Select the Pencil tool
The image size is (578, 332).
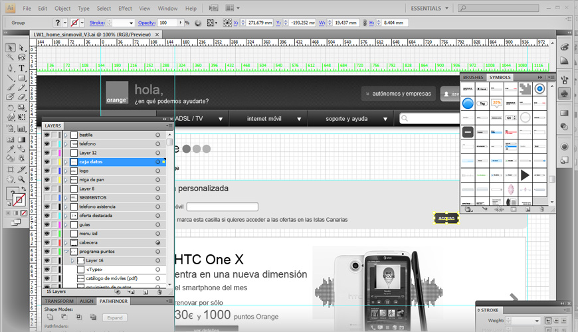click(21, 88)
